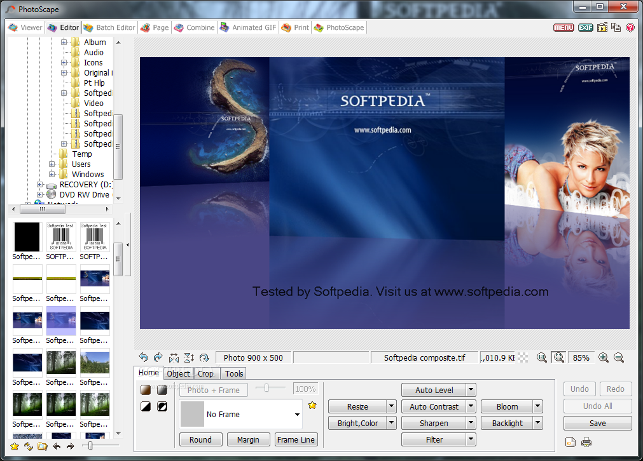Viewport: 643px width, 461px height.
Task: Click the Save button
Action: [x=597, y=423]
